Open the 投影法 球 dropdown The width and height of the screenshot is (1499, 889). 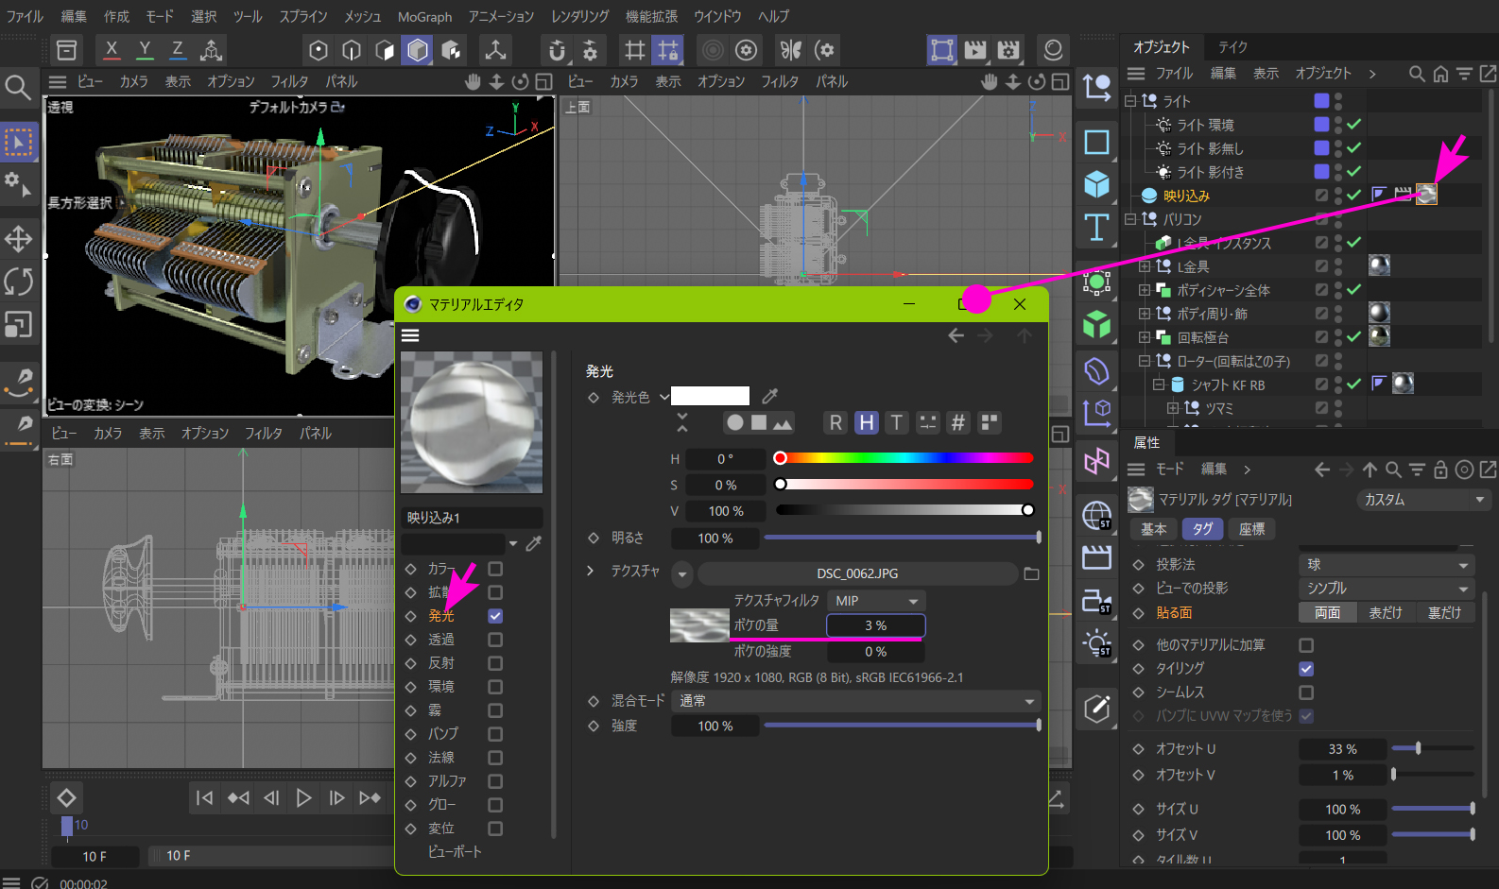[1387, 565]
